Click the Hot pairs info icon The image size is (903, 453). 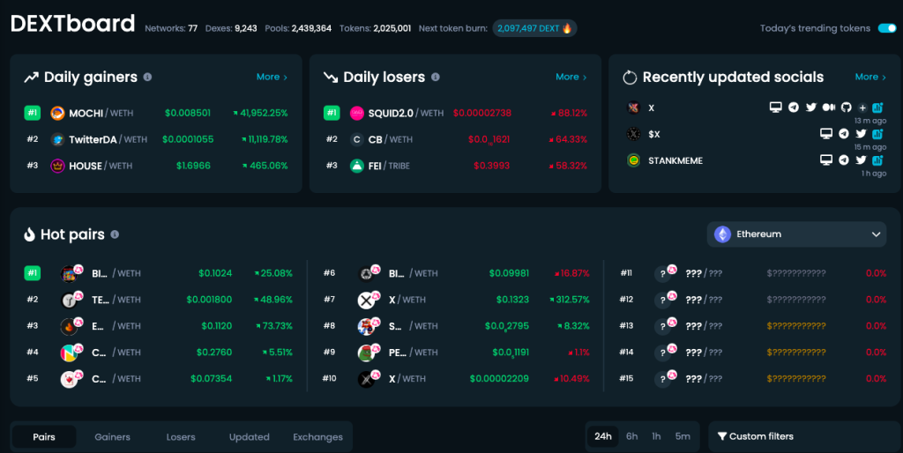coord(115,234)
